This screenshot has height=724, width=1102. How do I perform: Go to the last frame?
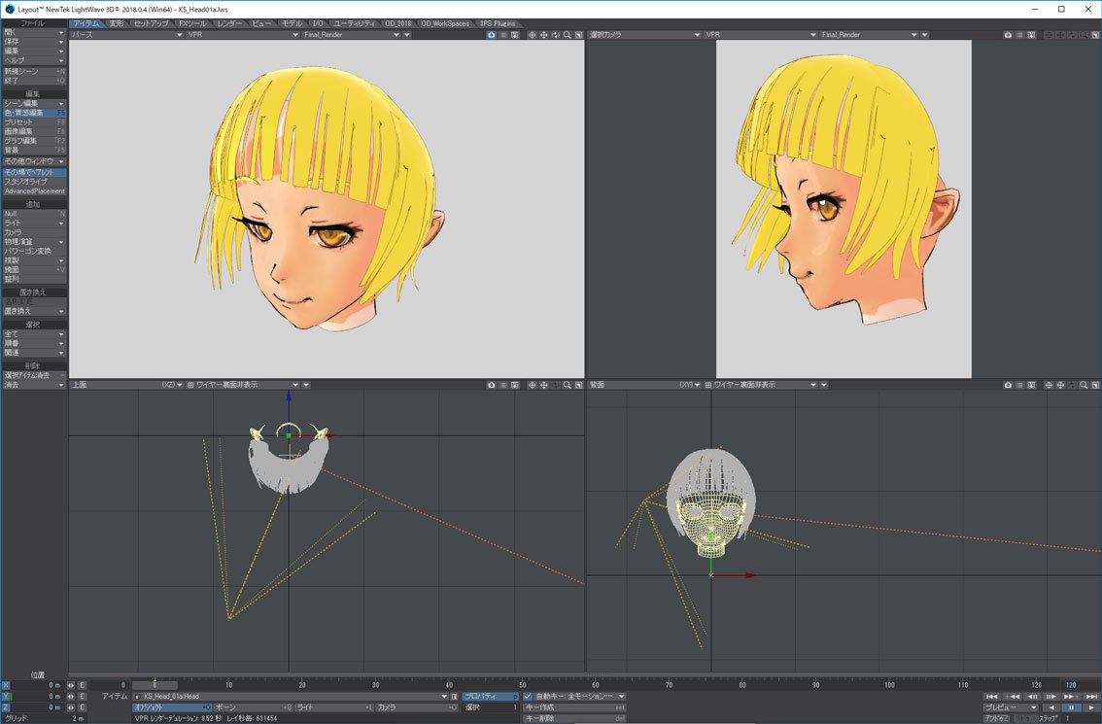(1090, 697)
